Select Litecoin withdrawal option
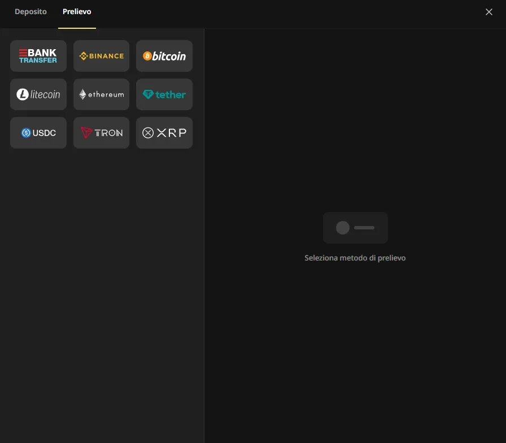Screen dimensions: 506x443 (x=38, y=94)
